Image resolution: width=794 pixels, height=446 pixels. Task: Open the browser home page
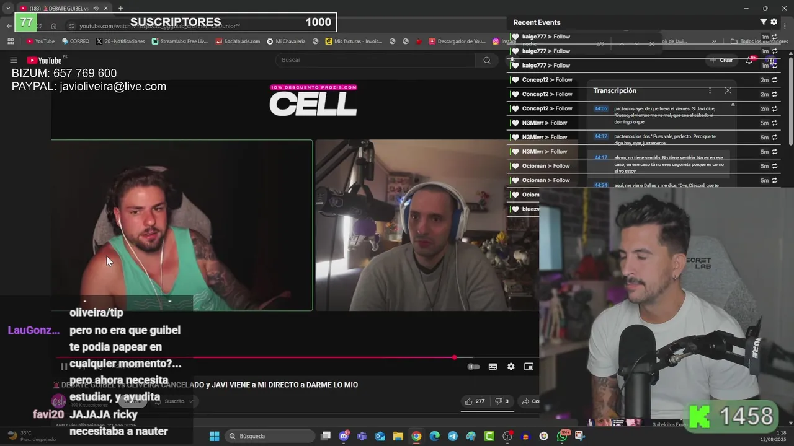pos(54,26)
